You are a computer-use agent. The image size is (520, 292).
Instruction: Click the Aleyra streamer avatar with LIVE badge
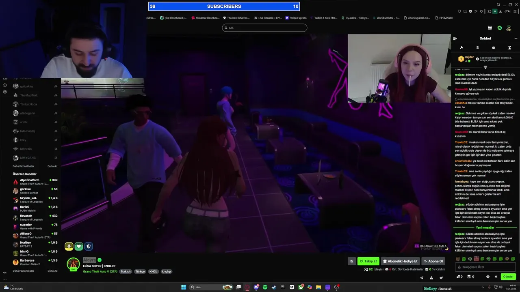(73, 264)
